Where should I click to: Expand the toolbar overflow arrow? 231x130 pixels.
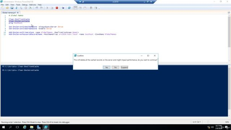coord(99,9)
